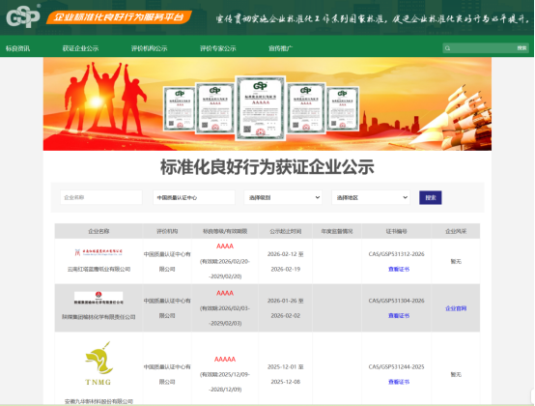Open the 云南红塔蓝鹰纸业 company logo

(99, 252)
